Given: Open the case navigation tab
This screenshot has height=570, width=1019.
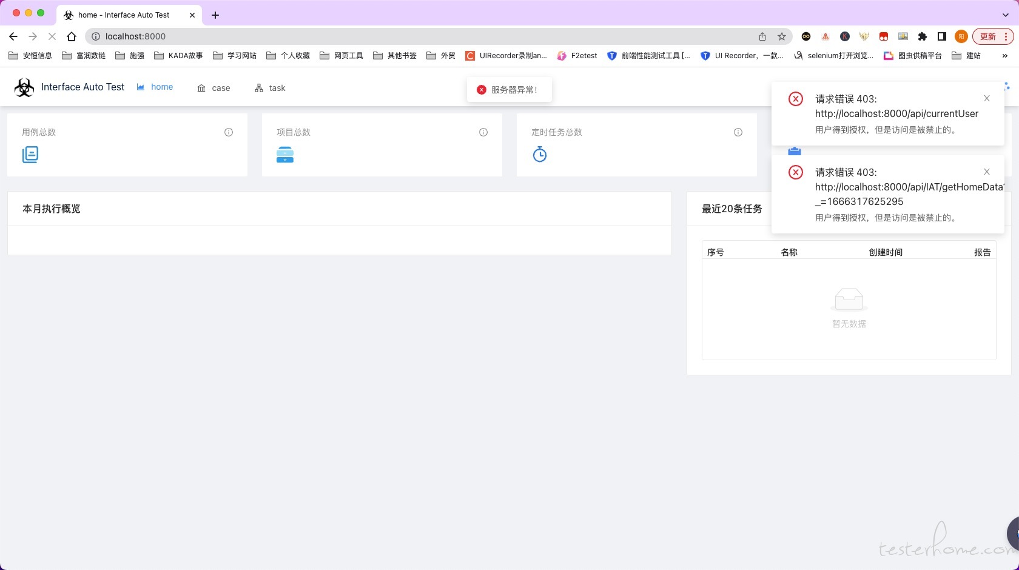Looking at the screenshot, I should click(214, 88).
